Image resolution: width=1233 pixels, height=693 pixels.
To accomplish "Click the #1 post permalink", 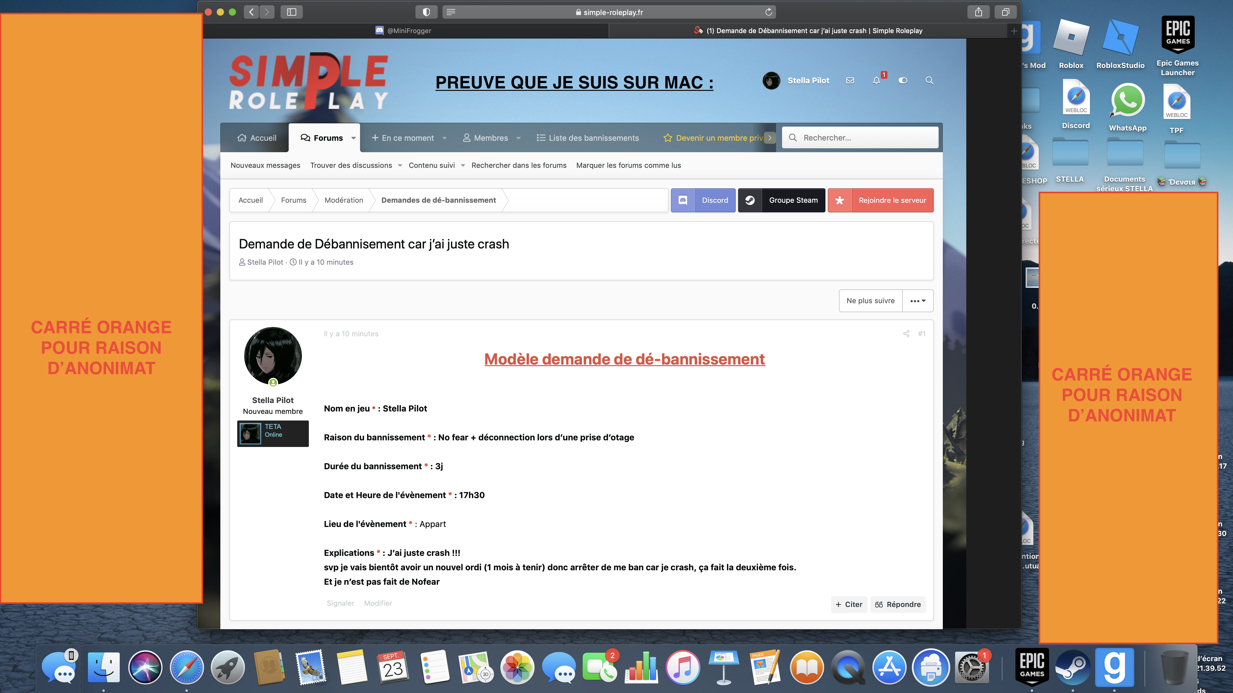I will tap(921, 334).
